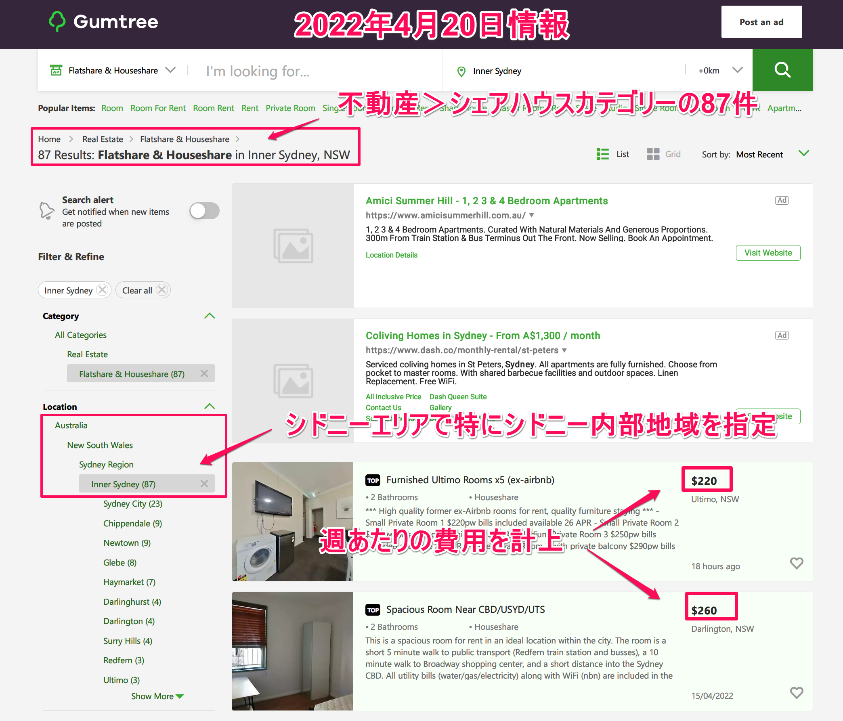Favourite the Furnished Ultimo Rooms listing

pyautogui.click(x=796, y=563)
